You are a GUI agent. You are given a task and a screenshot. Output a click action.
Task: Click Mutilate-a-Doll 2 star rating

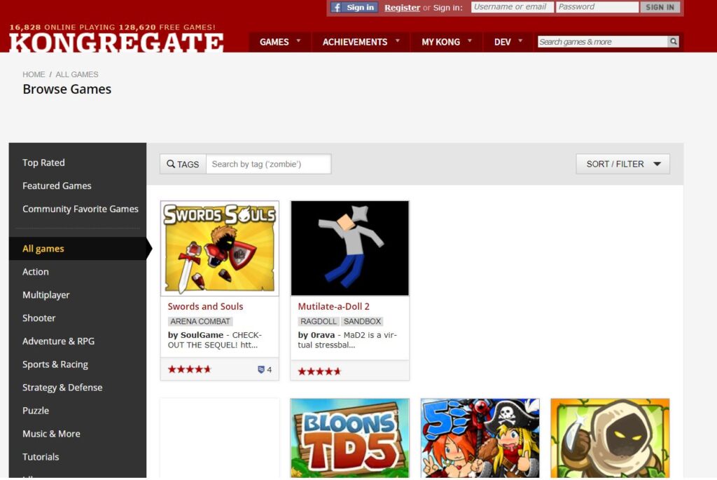pyautogui.click(x=319, y=371)
